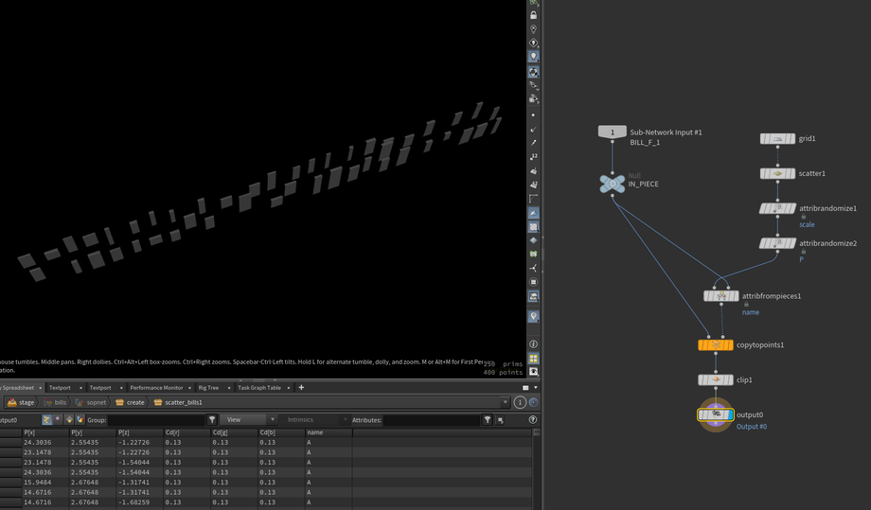Click the attribrandomize1 node

777,209
